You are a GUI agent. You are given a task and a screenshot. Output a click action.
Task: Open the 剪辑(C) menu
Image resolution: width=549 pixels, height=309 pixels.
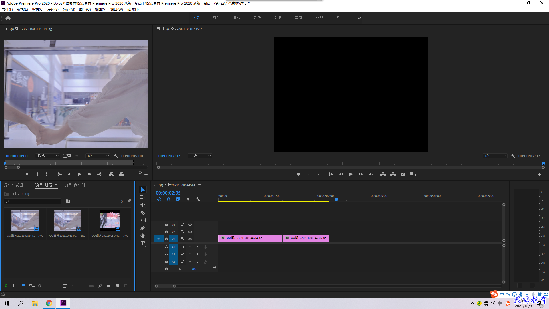38,9
